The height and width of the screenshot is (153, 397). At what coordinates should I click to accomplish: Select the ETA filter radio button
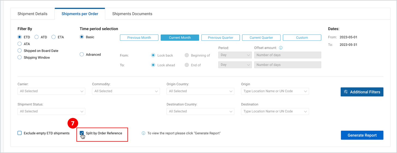coord(54,37)
